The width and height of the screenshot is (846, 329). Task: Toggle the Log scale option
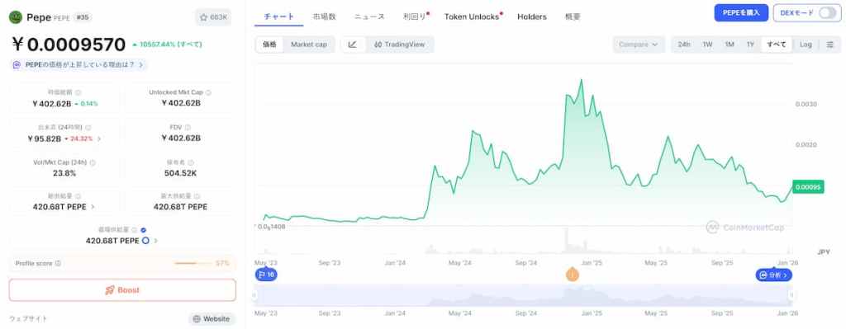806,45
